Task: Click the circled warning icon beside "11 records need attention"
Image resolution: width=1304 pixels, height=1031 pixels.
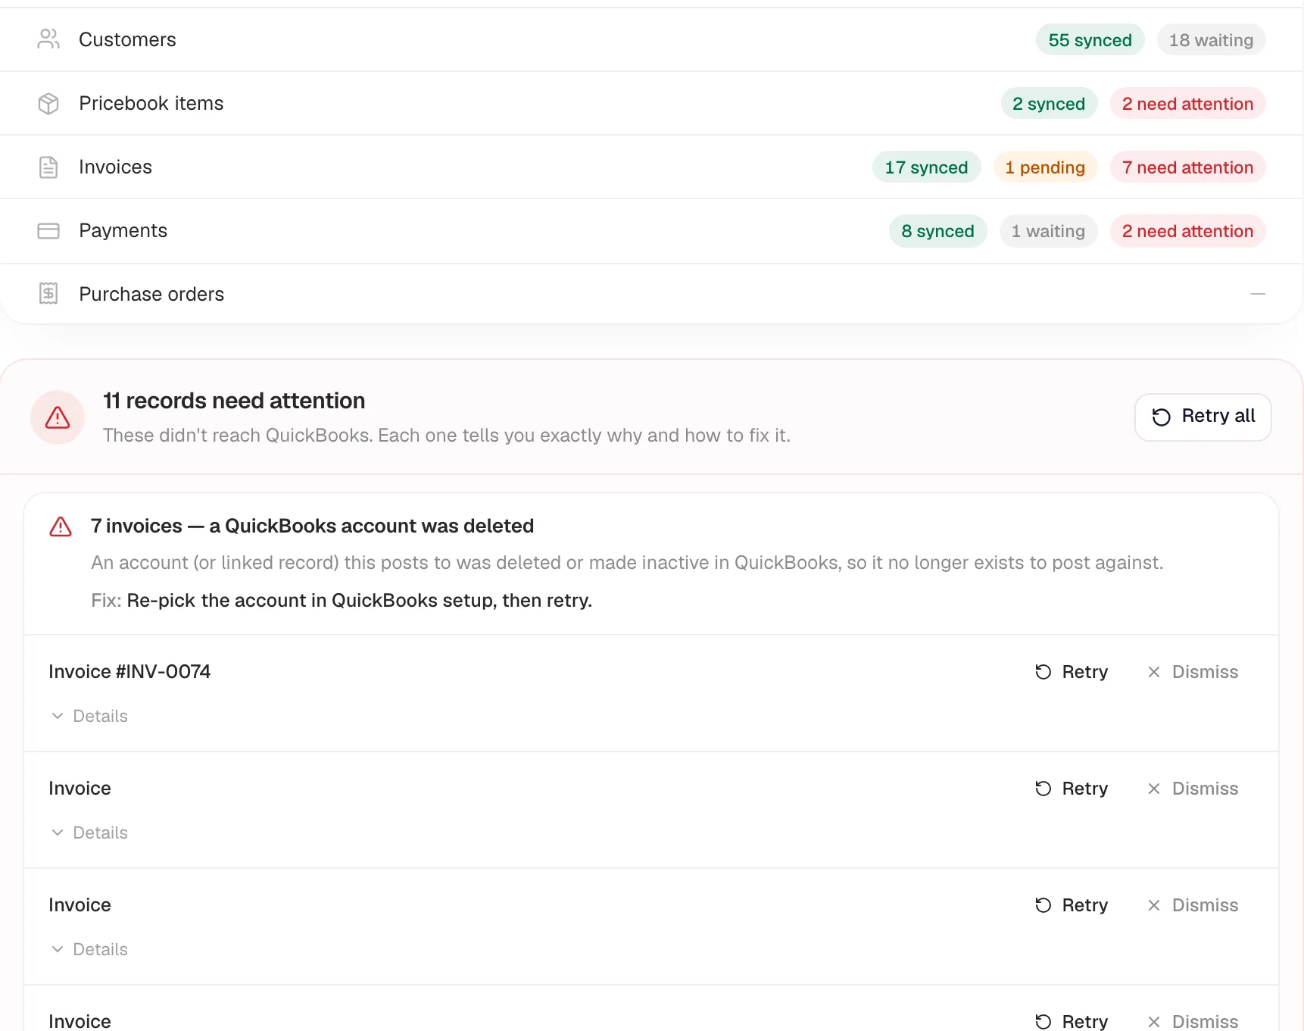Action: pos(58,417)
